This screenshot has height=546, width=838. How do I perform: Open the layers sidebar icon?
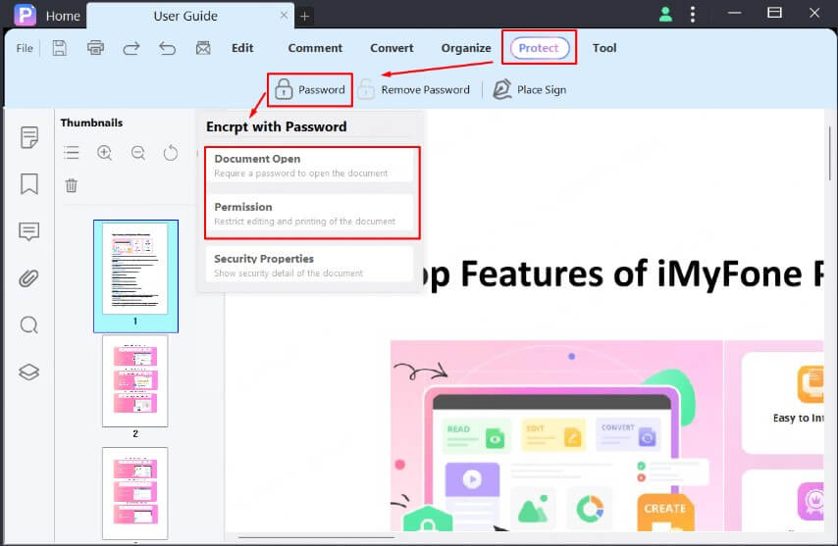coord(28,372)
